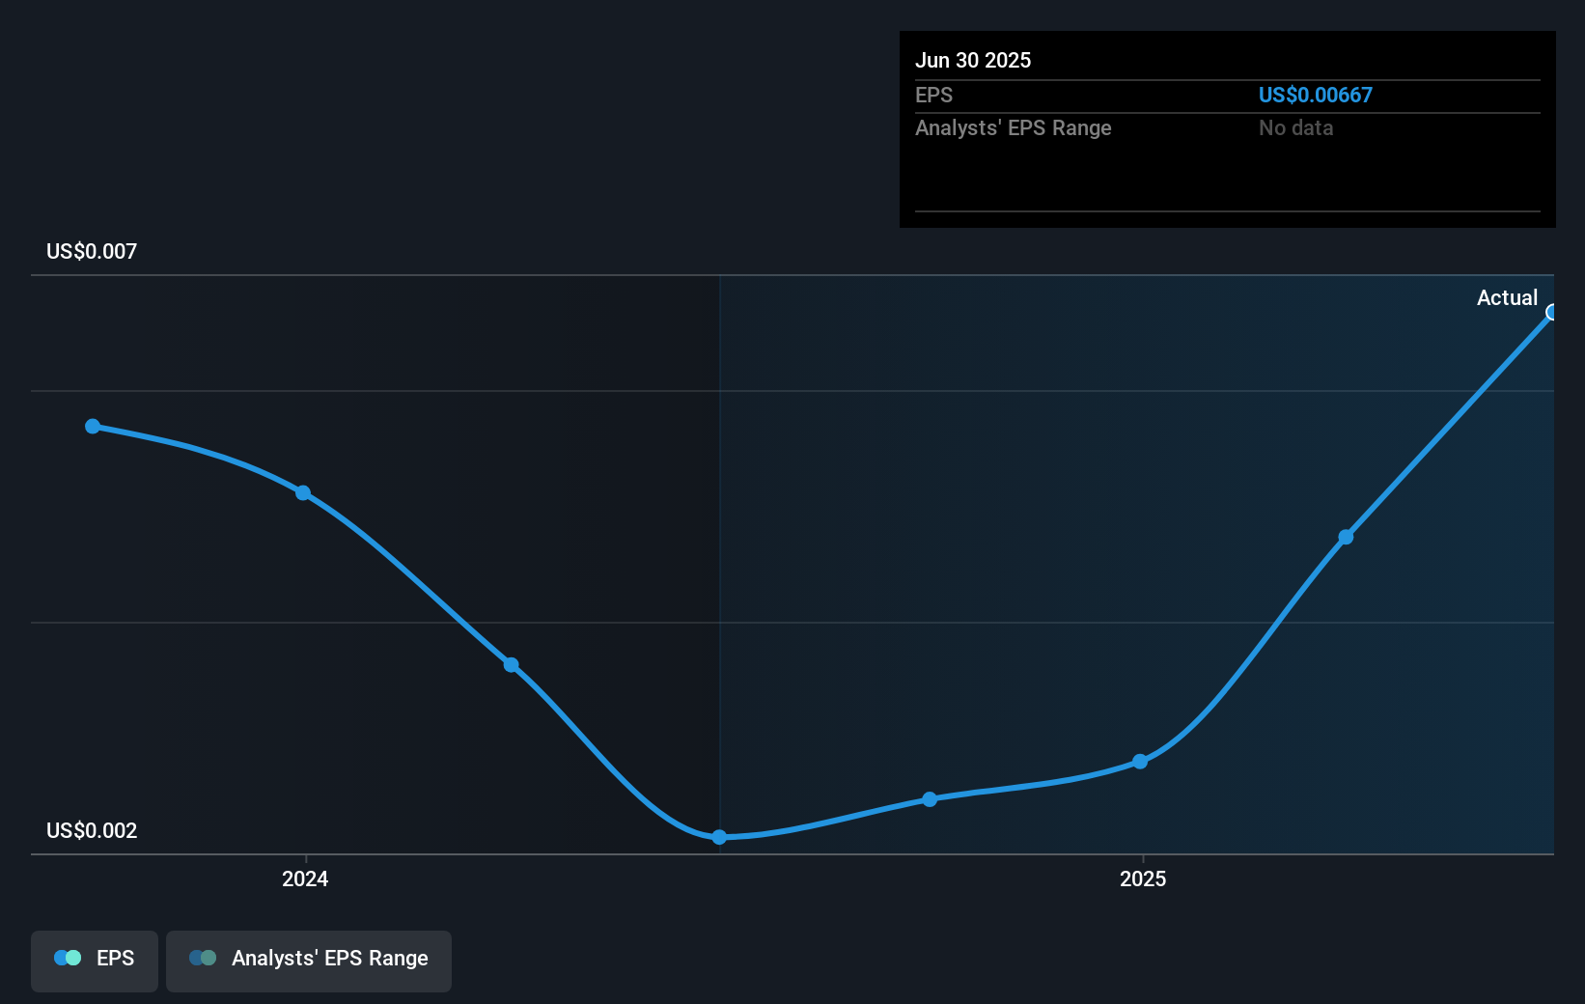The height and width of the screenshot is (1004, 1585).
Task: Click the 2025 axis label
Action: tap(1143, 879)
